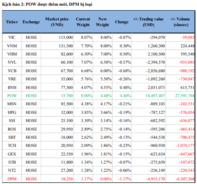Click BVH new weight '4.55%'
This screenshot has height=184, width=197.
pos(106,88)
